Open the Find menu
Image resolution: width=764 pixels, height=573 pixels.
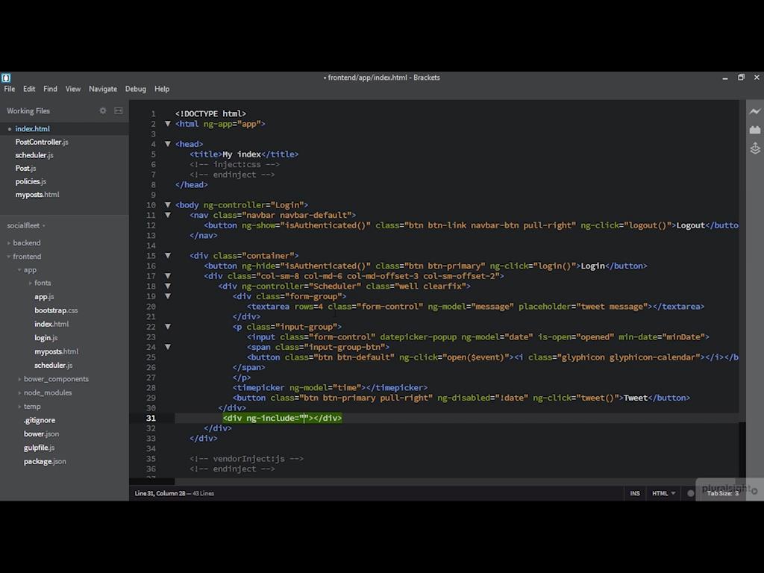50,89
